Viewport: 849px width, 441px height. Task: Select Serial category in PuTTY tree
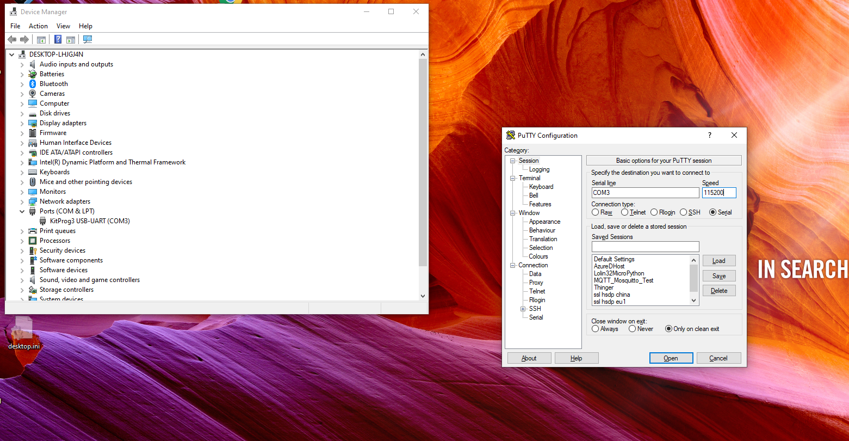point(536,317)
